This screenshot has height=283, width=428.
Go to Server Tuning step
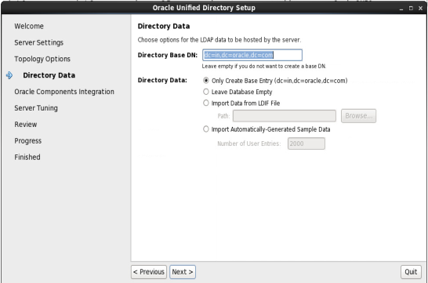click(x=36, y=108)
